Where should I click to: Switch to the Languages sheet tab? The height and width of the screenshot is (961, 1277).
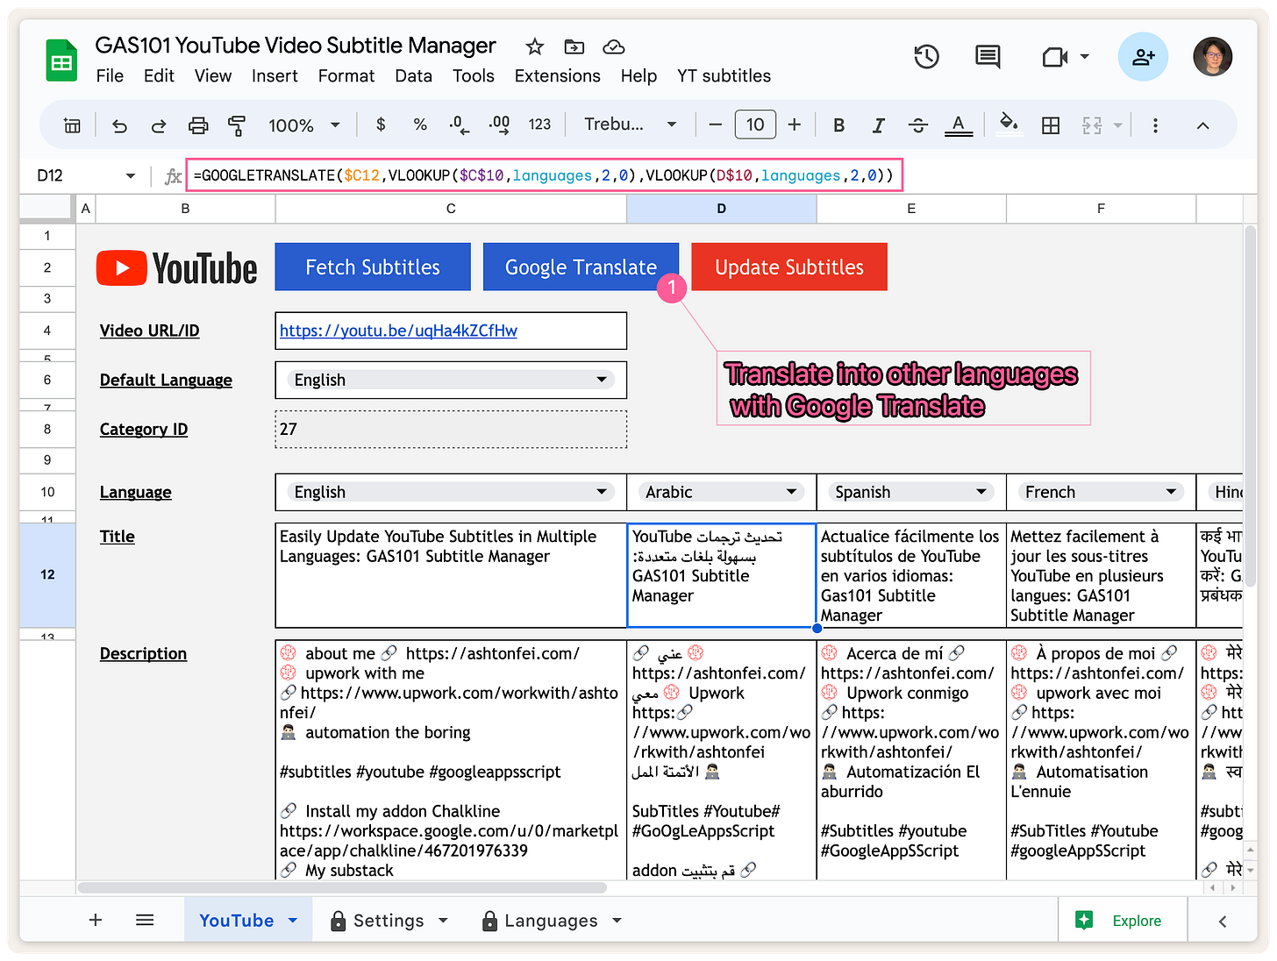tap(550, 921)
